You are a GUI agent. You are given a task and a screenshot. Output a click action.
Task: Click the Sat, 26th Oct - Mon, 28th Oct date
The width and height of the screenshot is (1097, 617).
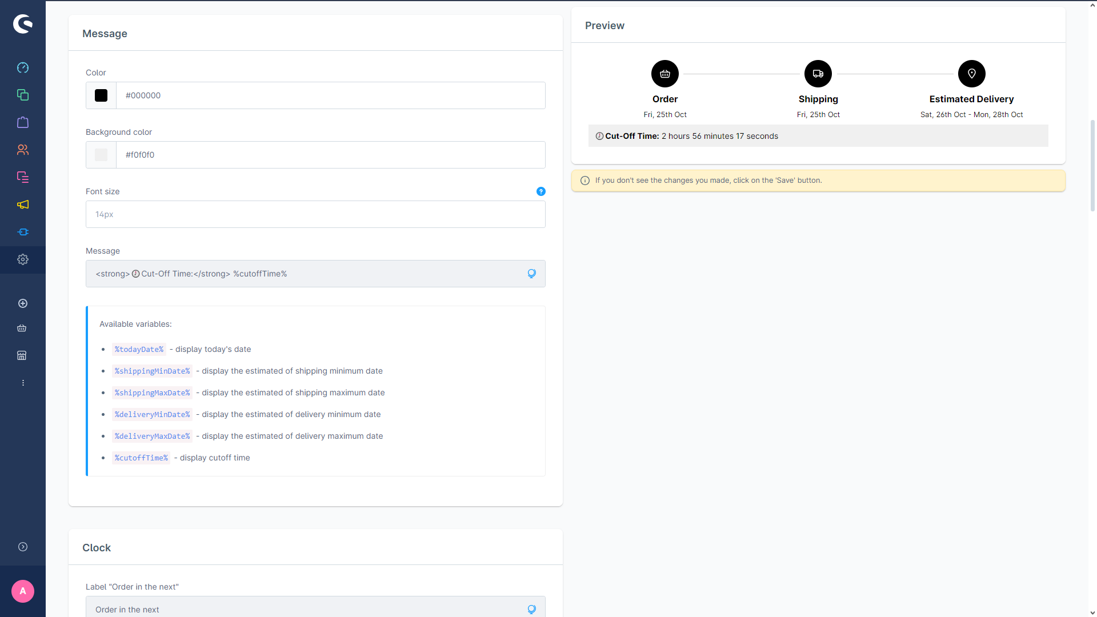click(971, 114)
